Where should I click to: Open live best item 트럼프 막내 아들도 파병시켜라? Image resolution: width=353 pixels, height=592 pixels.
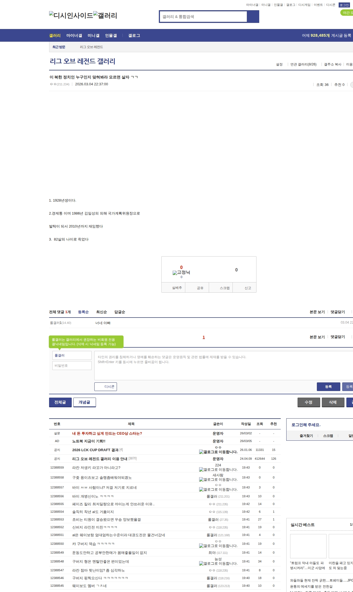[308, 552]
